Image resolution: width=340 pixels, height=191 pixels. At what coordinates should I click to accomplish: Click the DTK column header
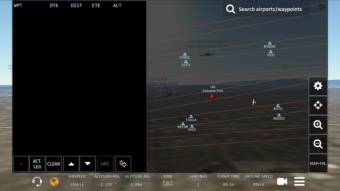[54, 5]
